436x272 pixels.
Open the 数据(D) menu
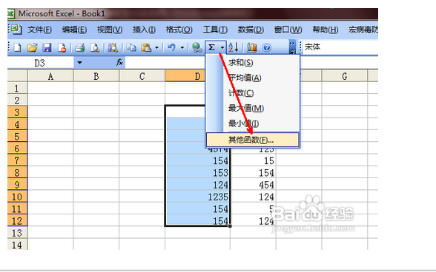pos(251,30)
